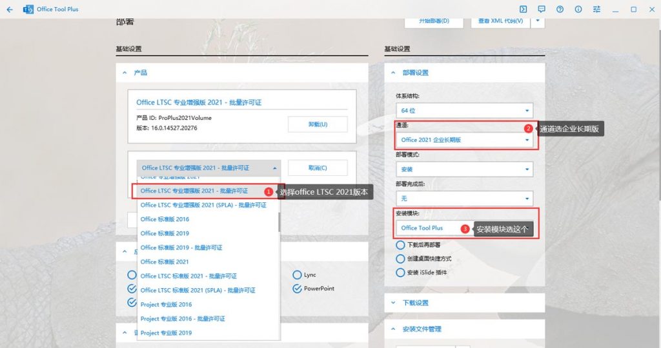The height and width of the screenshot is (348, 661).
Task: Choose Office LTSC 专业增强版 2021 (SPLA) option
Action: [x=208, y=205]
